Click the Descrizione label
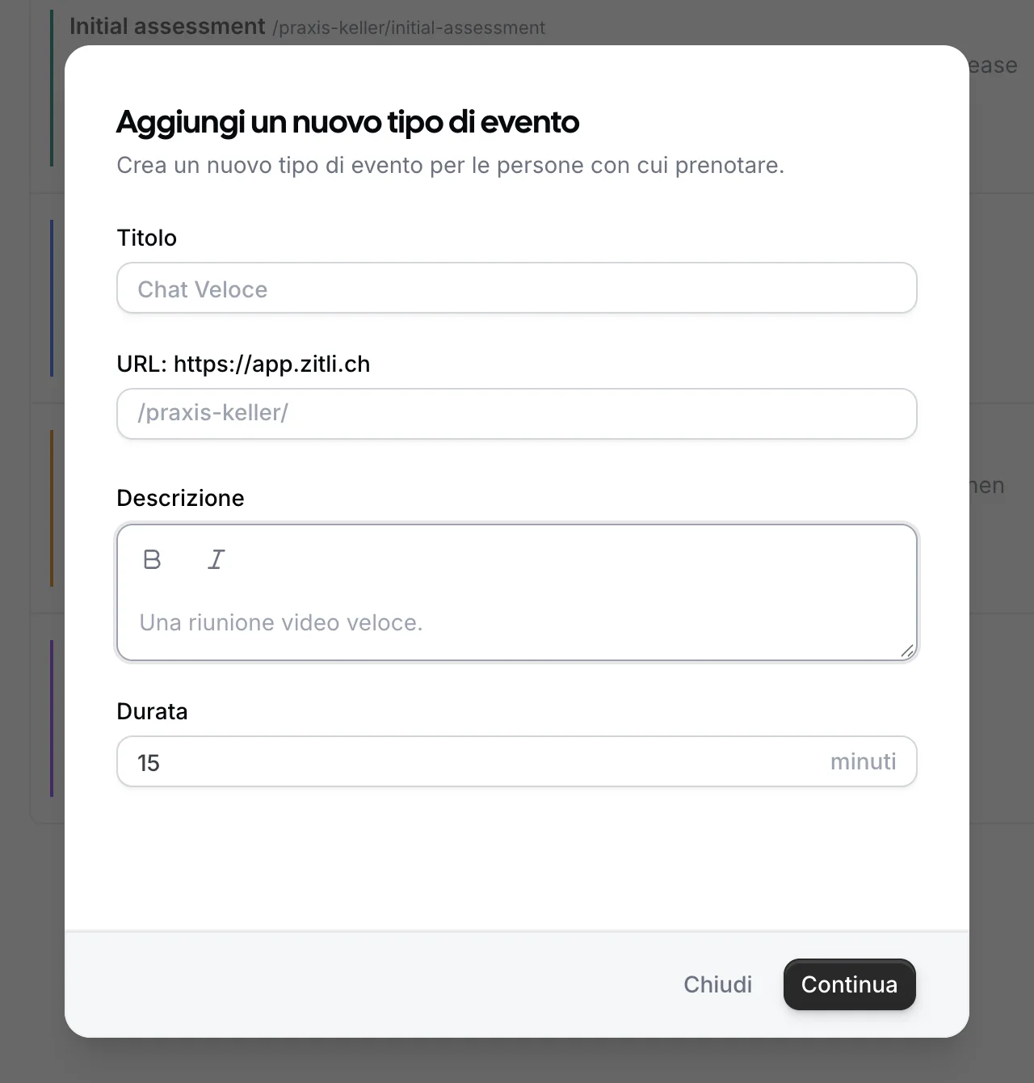The image size is (1034, 1083). [180, 498]
